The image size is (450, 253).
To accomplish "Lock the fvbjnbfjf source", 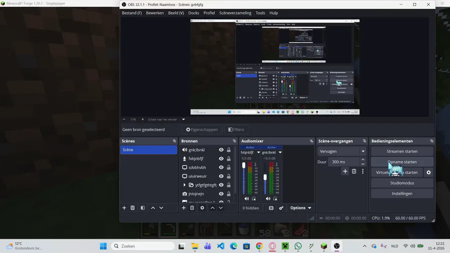I will click(228, 158).
